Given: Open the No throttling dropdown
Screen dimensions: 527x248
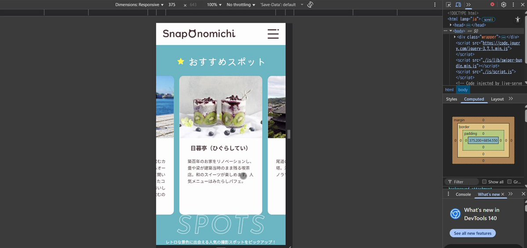Looking at the screenshot, I should 241,5.
